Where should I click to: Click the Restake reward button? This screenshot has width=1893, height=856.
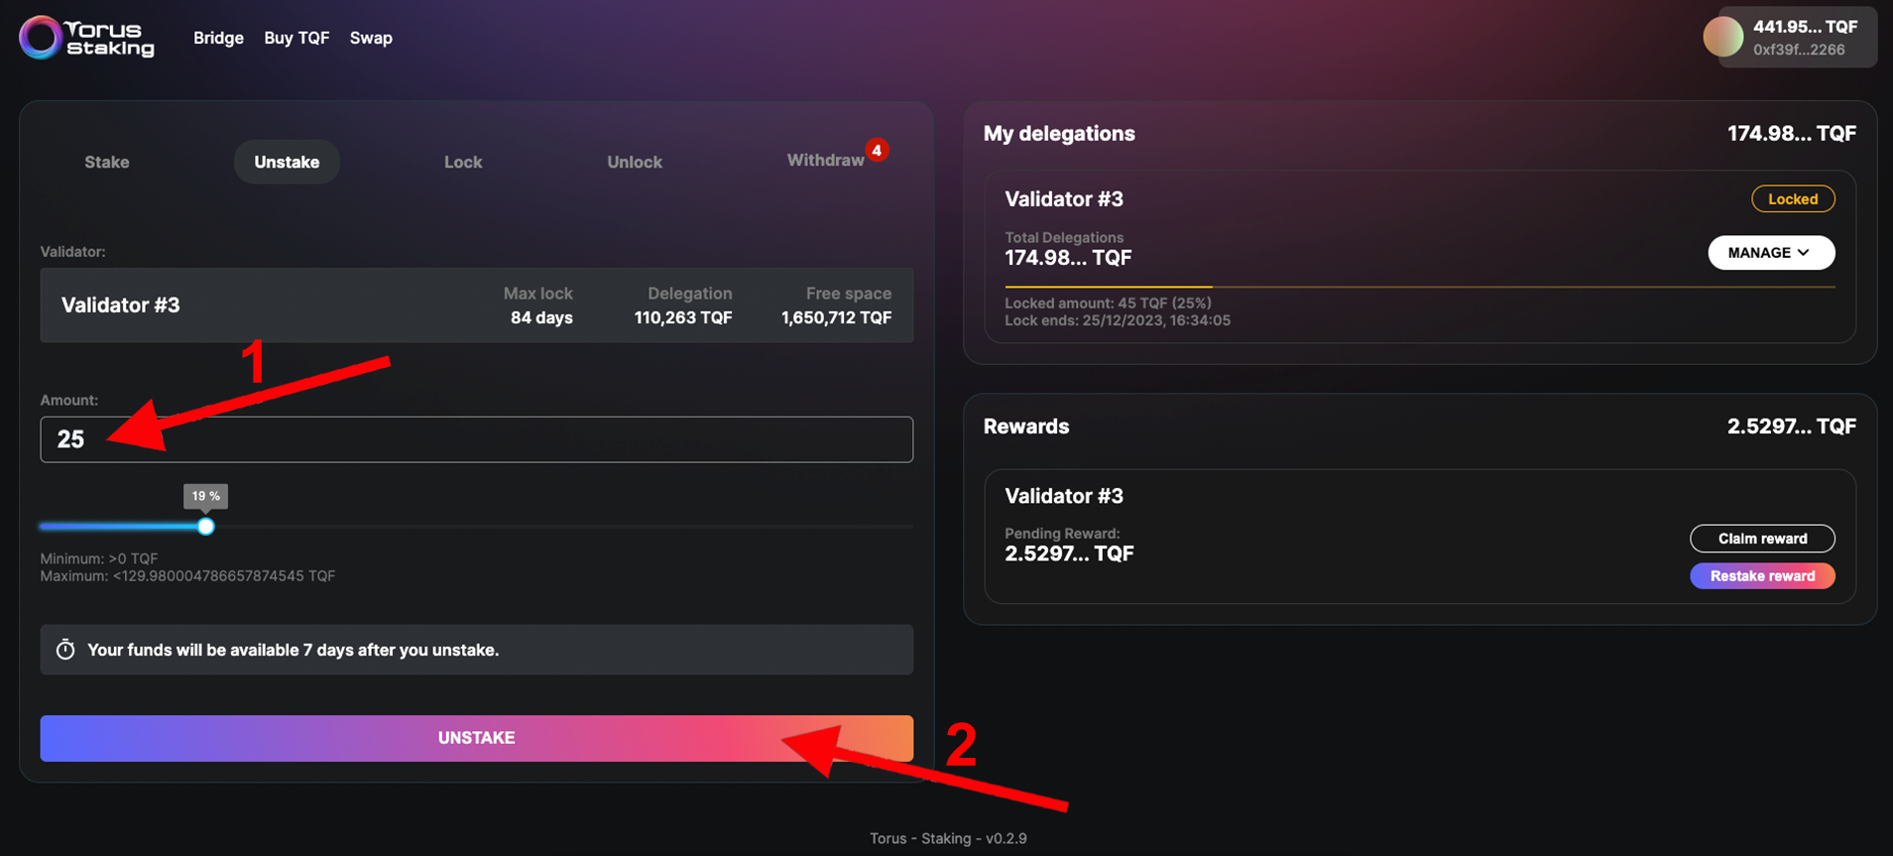point(1762,576)
